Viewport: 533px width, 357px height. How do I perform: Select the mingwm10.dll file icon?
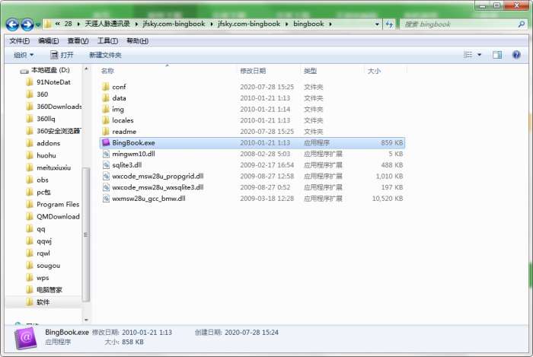(106, 154)
